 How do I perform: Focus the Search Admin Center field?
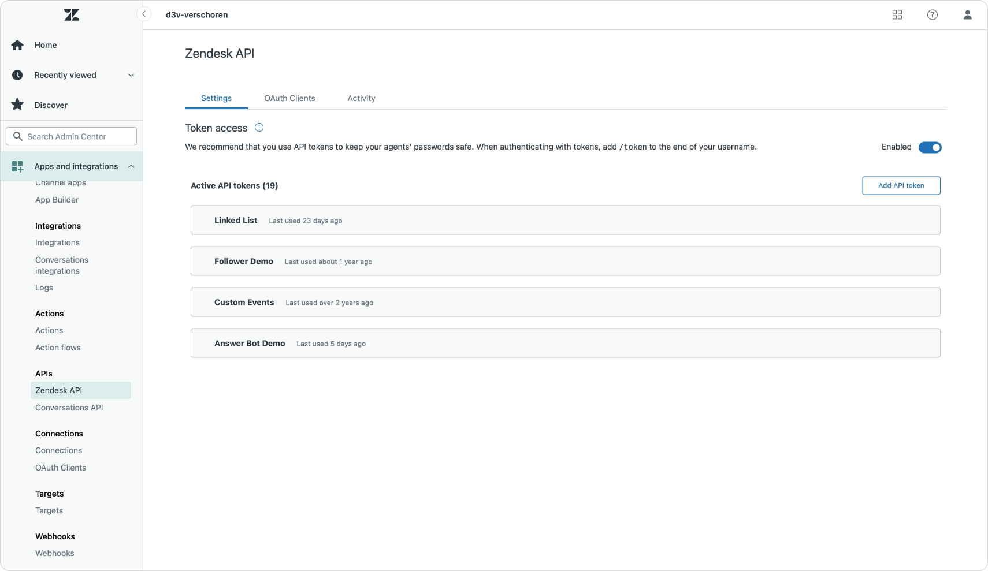click(72, 136)
